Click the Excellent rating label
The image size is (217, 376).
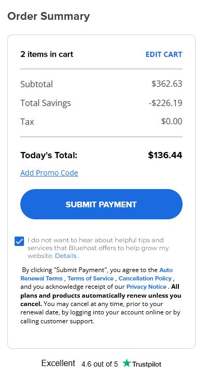(x=58, y=363)
